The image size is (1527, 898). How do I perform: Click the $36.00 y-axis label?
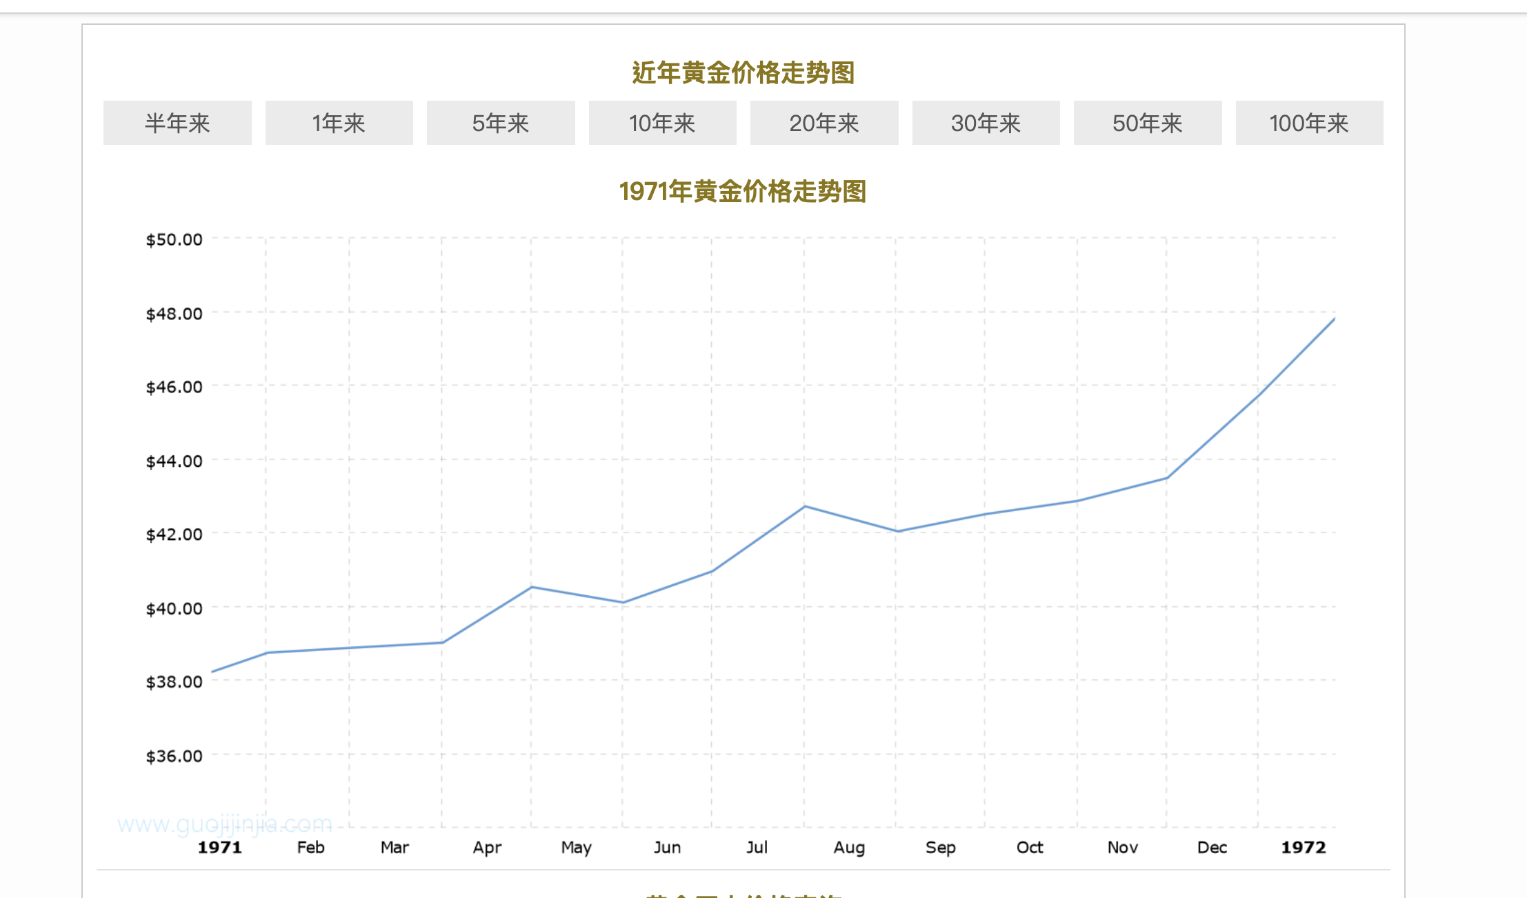(x=174, y=756)
